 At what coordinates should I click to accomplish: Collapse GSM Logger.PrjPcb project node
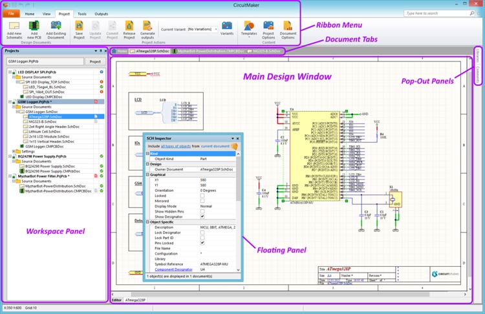(10, 101)
